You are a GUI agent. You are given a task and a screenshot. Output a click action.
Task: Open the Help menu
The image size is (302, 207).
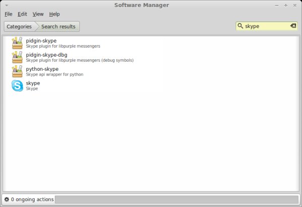click(x=54, y=14)
